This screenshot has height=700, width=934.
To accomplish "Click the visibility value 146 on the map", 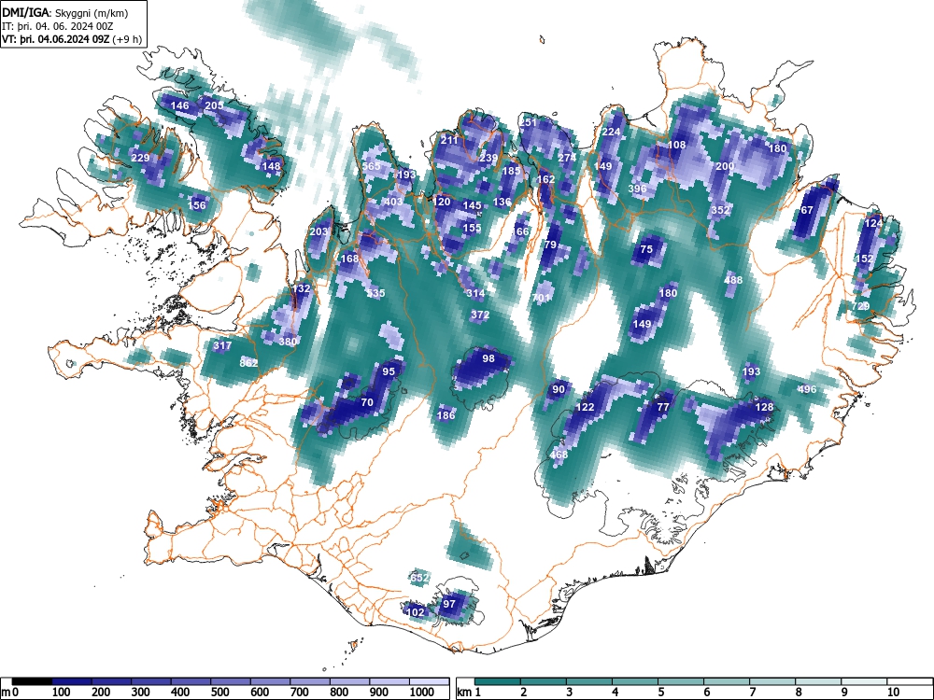I will coord(179,106).
